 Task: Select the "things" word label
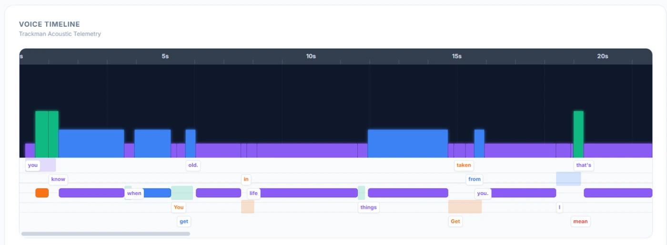click(369, 207)
